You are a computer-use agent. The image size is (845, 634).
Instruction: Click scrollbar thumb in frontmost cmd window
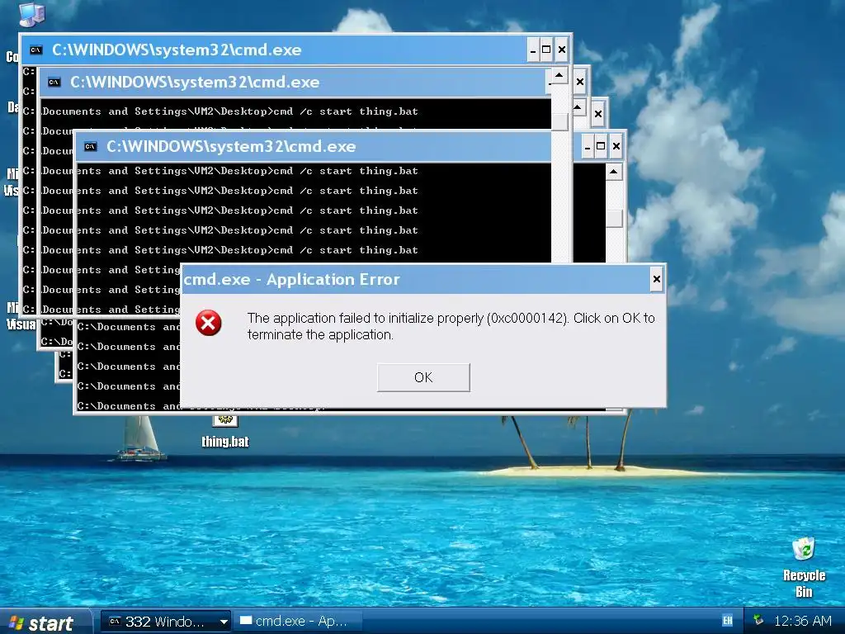(614, 218)
